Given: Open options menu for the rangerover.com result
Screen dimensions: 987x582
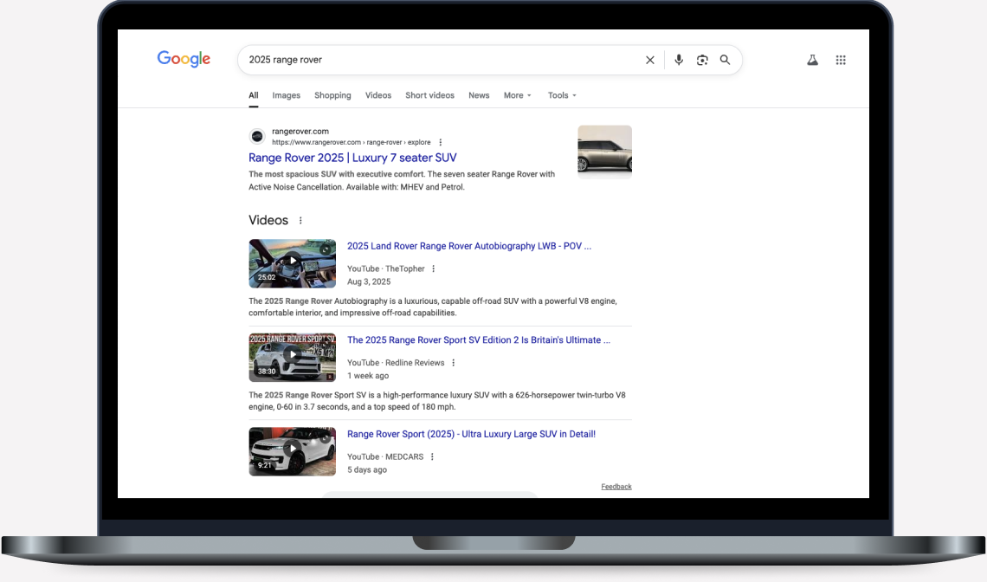Looking at the screenshot, I should point(440,142).
